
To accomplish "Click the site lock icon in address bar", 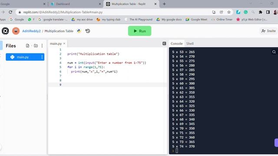I will 20,12.
